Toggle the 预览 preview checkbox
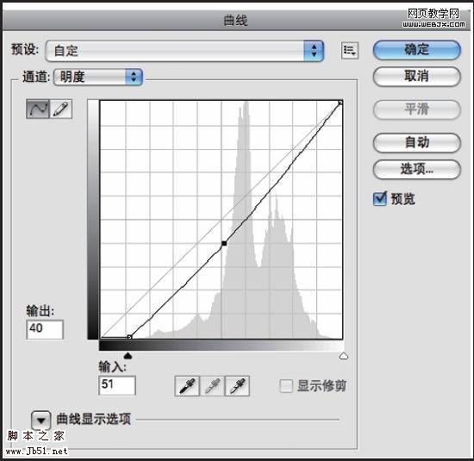474x461 pixels. pos(380,199)
